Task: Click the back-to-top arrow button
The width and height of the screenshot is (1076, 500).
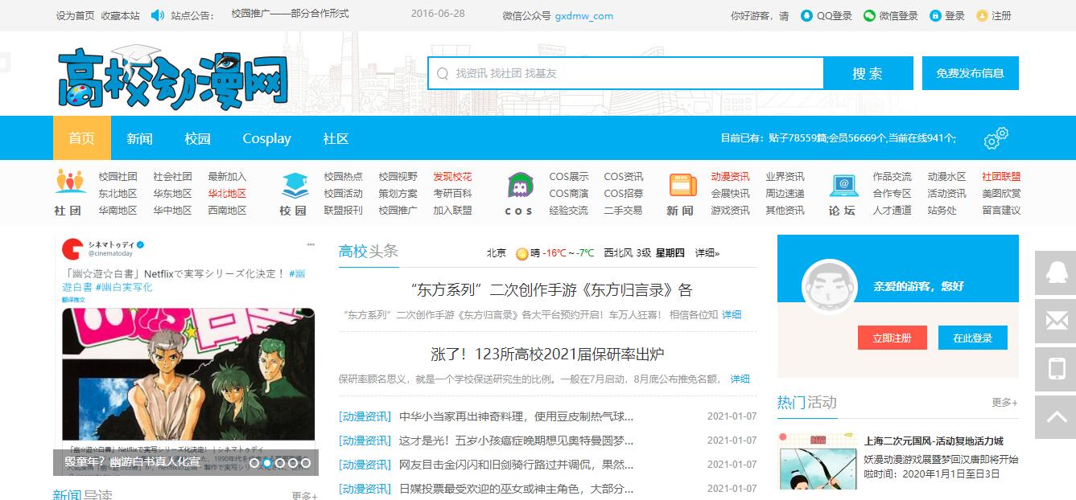Action: pos(1055,417)
